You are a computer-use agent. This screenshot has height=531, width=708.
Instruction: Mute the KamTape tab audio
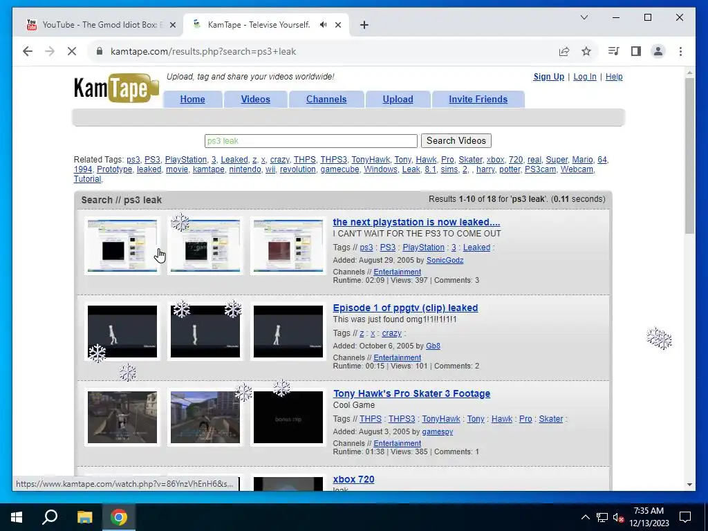pyautogui.click(x=324, y=25)
